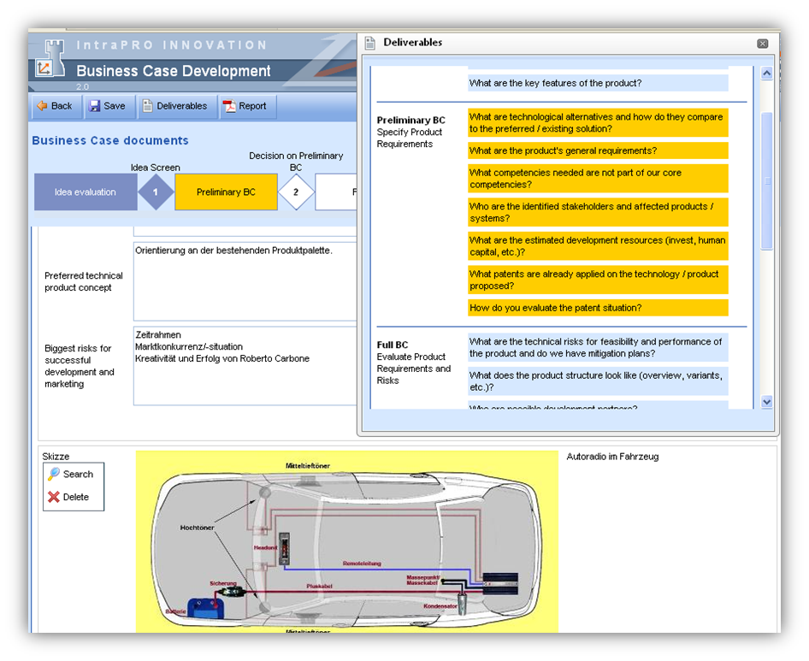This screenshot has width=809, height=661.
Task: Click 'estimated development resources' question
Action: pyautogui.click(x=598, y=246)
